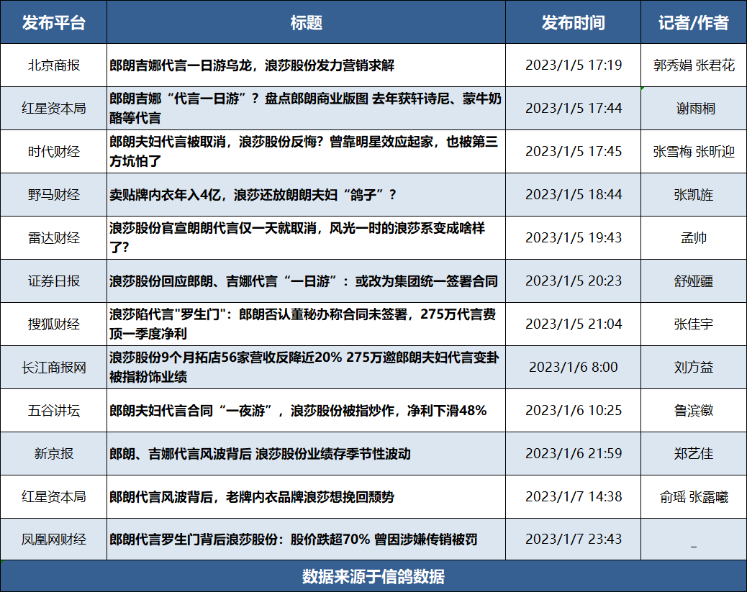Select the author cell 鲁滨徽
The height and width of the screenshot is (592, 747).
tap(694, 411)
